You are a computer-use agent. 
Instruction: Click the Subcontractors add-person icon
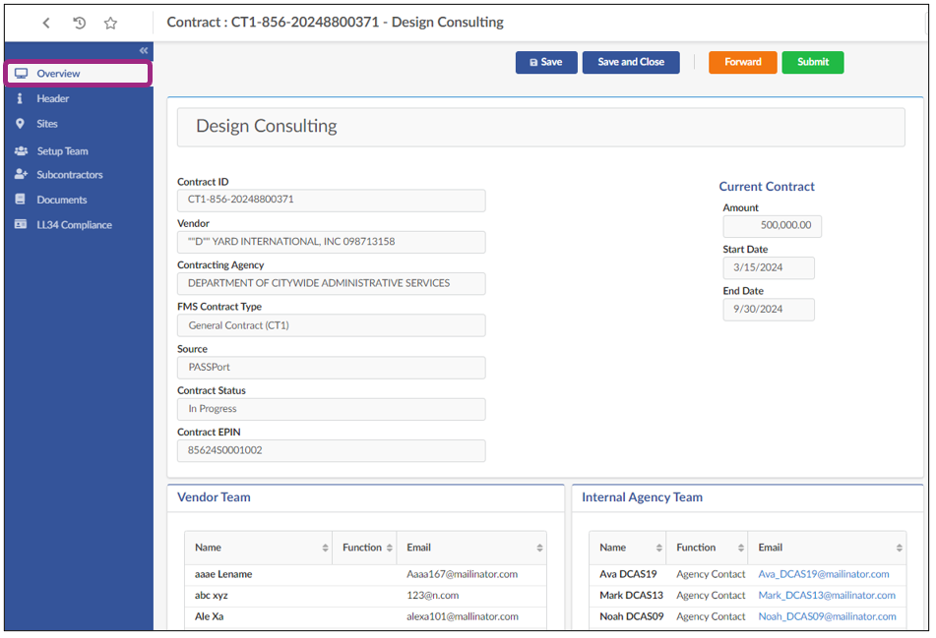click(x=22, y=174)
